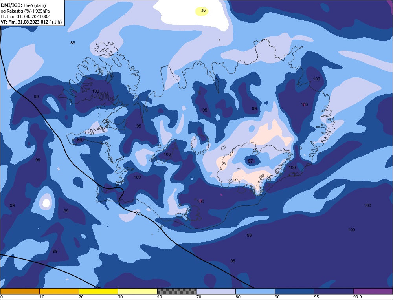
Task: Select the purple above-99.9 legend swatch
Action: coord(373,291)
